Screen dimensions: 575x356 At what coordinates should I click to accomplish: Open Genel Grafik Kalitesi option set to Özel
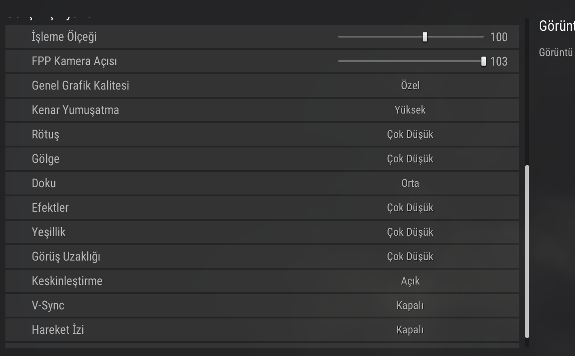(x=410, y=85)
